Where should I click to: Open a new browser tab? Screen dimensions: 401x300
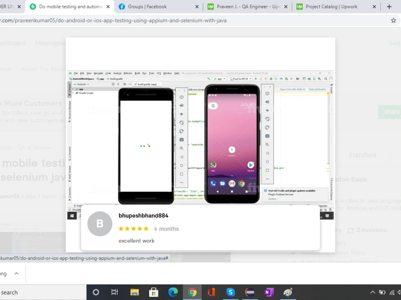389,7
